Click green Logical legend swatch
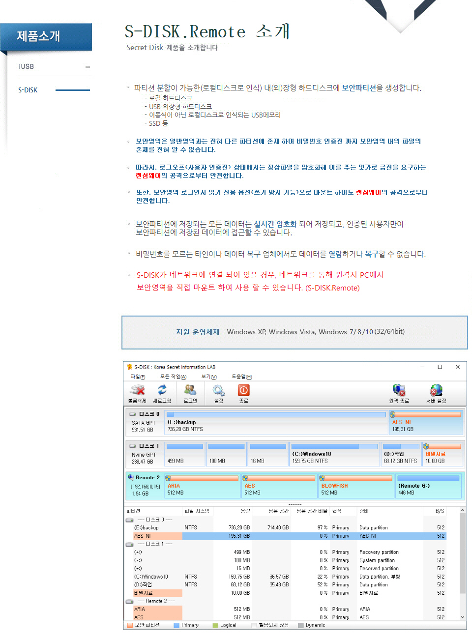This screenshot has height=639, width=472. pyautogui.click(x=215, y=625)
